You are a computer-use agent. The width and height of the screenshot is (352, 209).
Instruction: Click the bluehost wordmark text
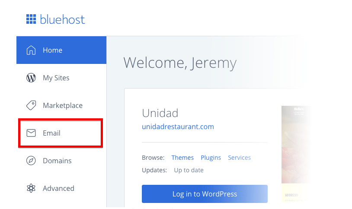tap(62, 19)
